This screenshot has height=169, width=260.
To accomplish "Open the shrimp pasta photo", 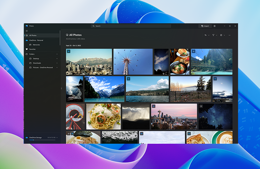I will (x=103, y=116).
